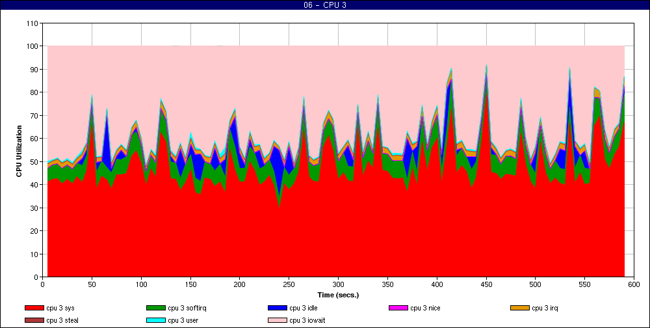This screenshot has height=328, width=650.
Task: Click the pink cpu 3 iowait legend swatch
Action: pos(278,321)
